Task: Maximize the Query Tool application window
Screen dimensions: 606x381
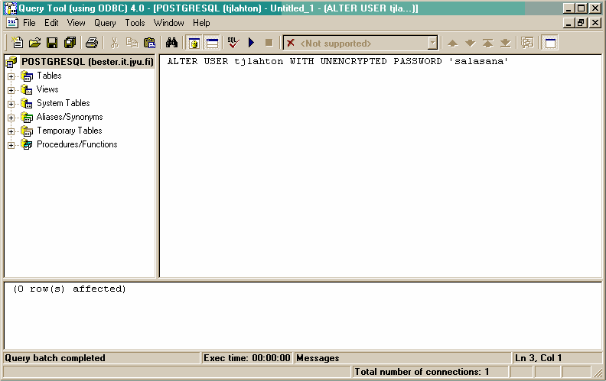Action: (582, 8)
